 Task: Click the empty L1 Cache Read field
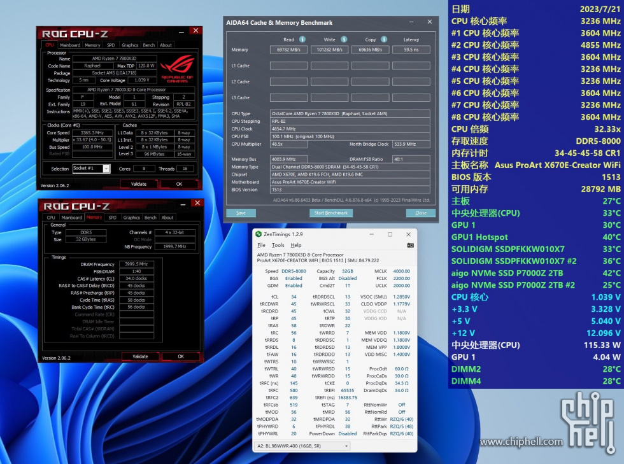(288, 66)
